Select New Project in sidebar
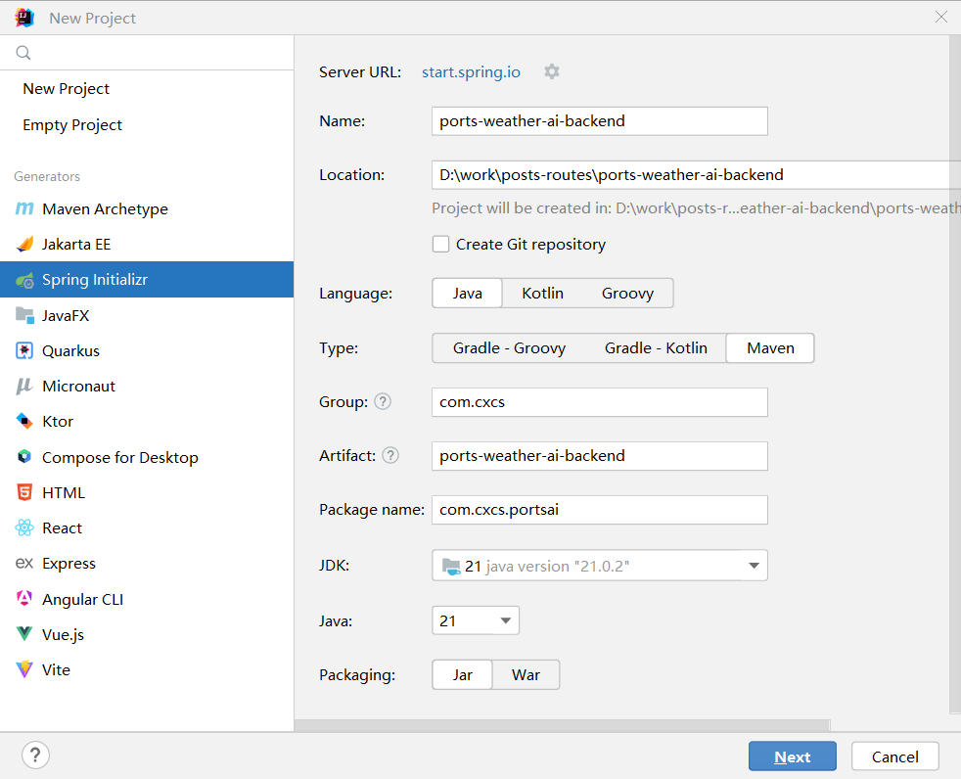The width and height of the screenshot is (961, 779). 67,89
